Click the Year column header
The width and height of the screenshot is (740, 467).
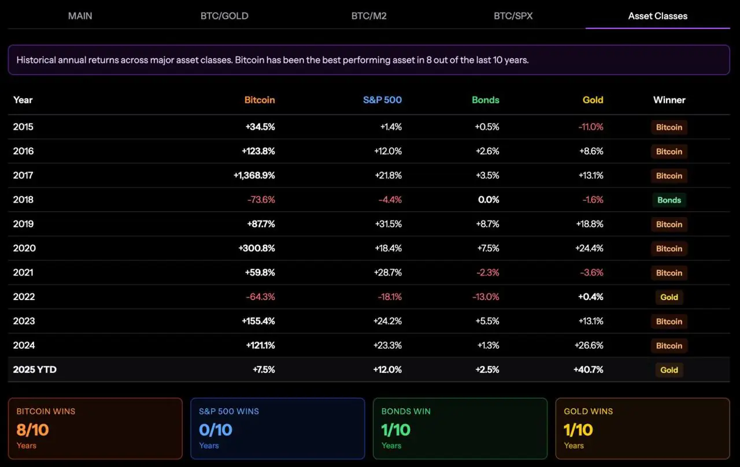[x=23, y=100]
